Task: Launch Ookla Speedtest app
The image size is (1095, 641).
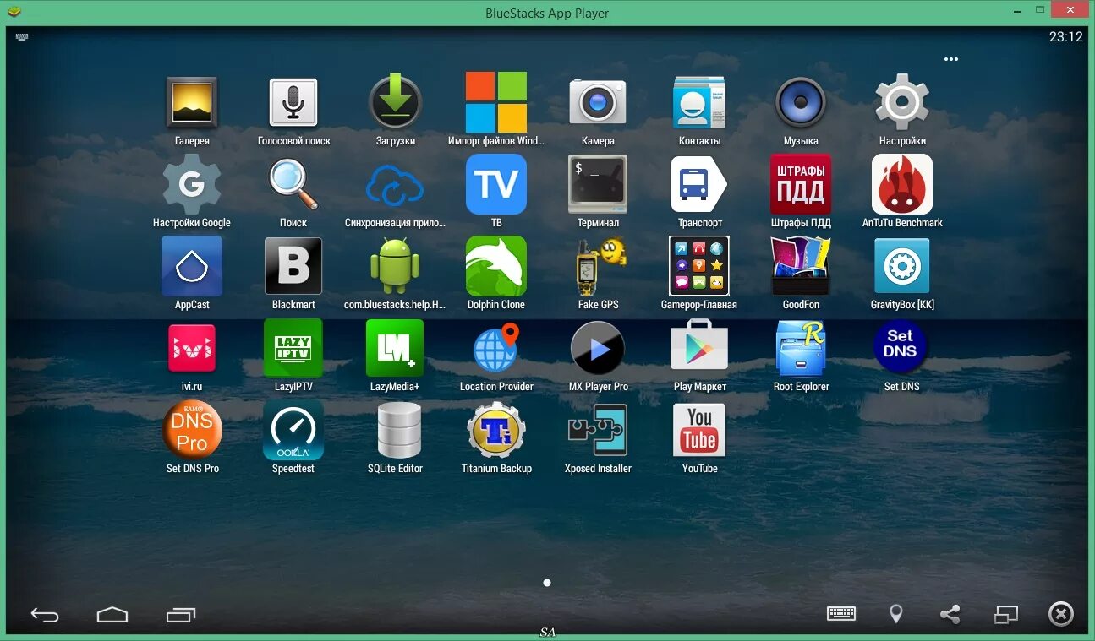Action: pyautogui.click(x=293, y=430)
